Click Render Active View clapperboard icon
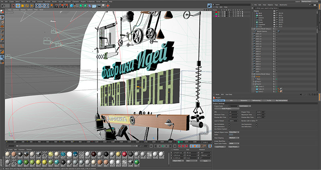 [x=57, y=6]
